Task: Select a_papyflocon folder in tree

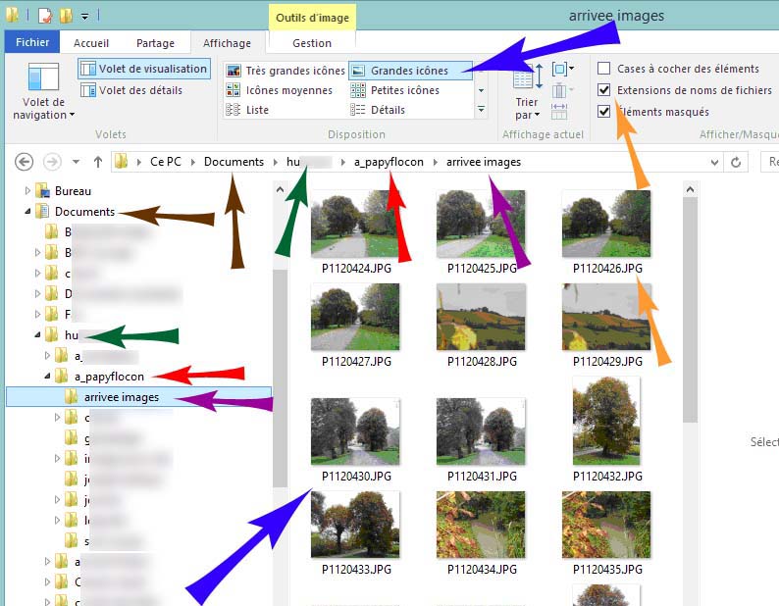Action: pyautogui.click(x=109, y=377)
